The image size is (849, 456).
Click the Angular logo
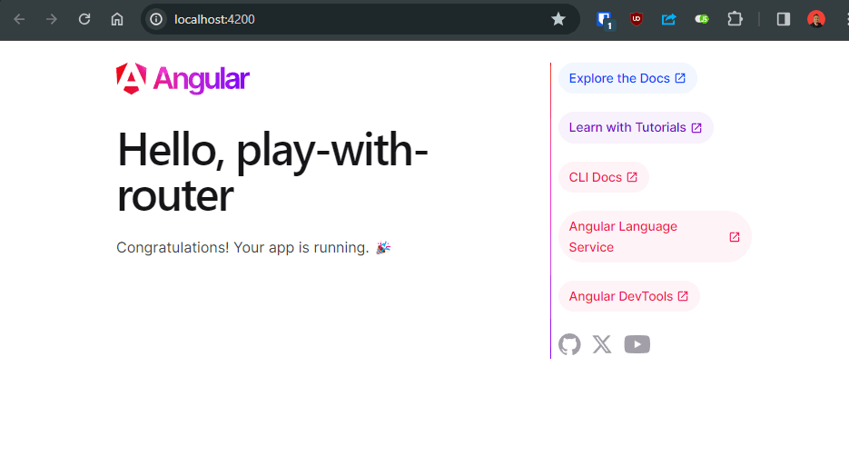(183, 80)
